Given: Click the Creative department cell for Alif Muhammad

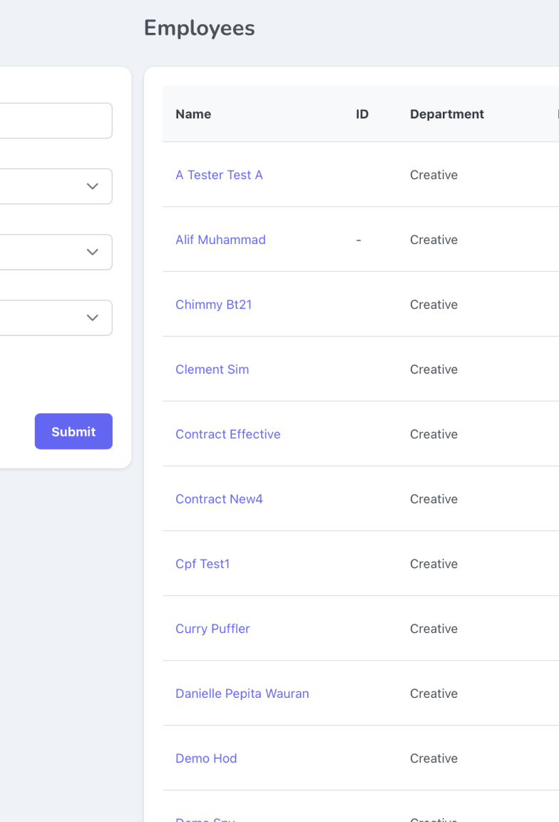Looking at the screenshot, I should [434, 240].
